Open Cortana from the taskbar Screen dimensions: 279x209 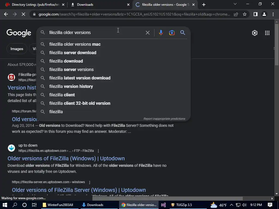pos(24,205)
